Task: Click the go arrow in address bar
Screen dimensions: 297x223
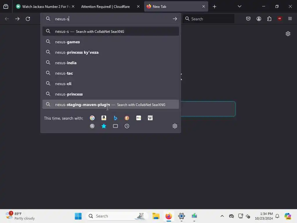Action: click(x=175, y=19)
